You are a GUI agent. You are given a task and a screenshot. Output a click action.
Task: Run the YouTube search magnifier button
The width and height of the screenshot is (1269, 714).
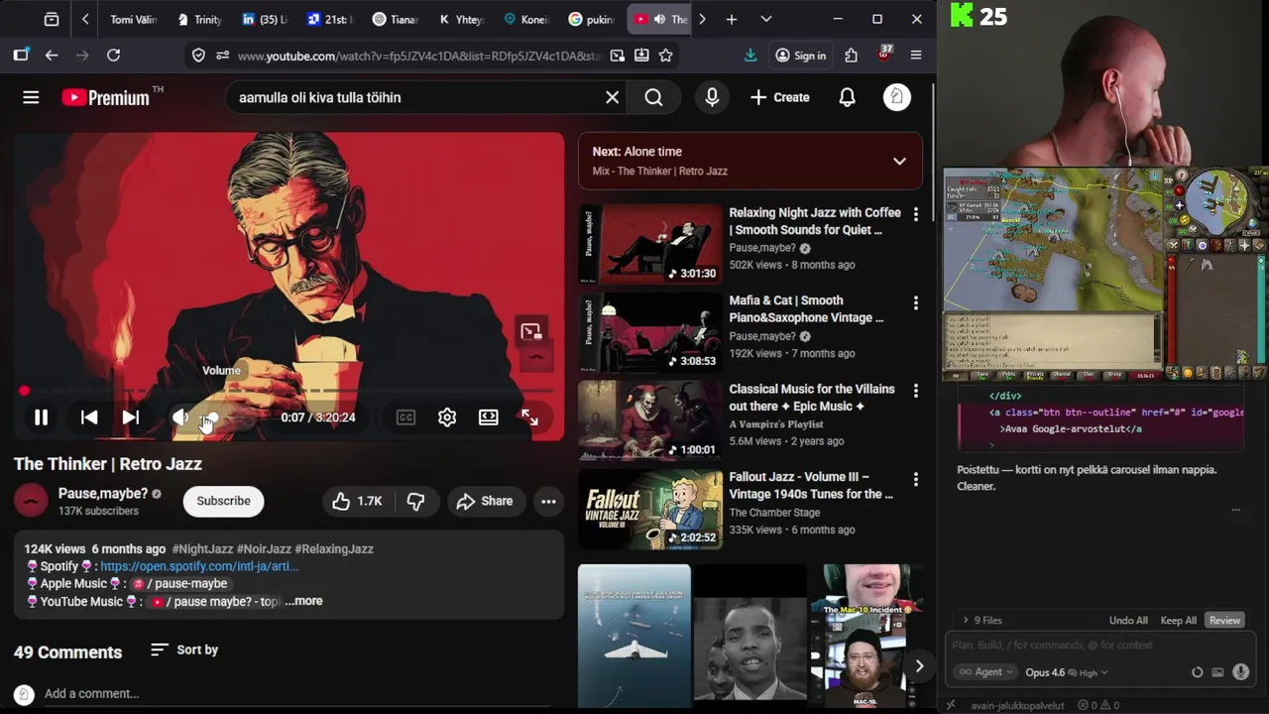pyautogui.click(x=653, y=97)
